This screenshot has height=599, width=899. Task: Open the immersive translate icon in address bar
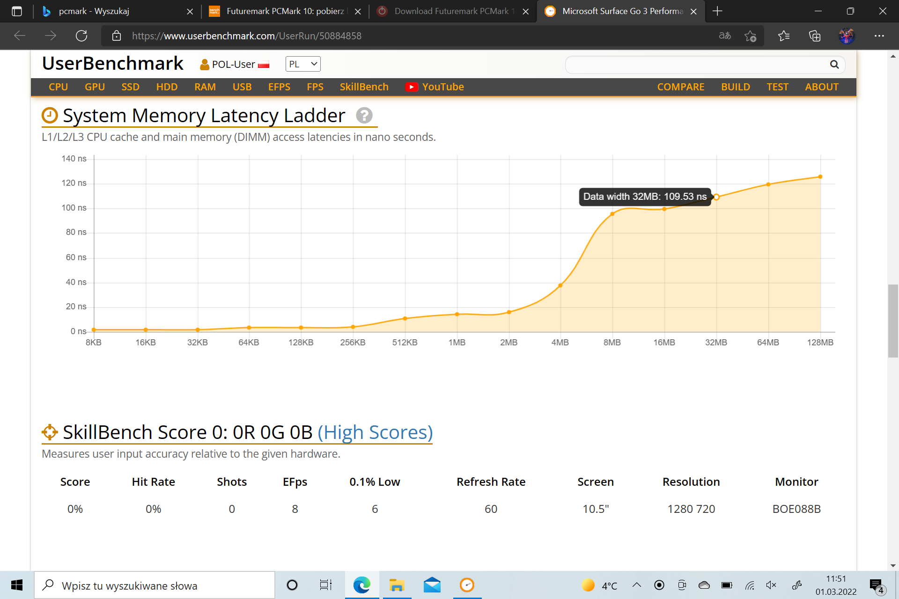pos(724,36)
